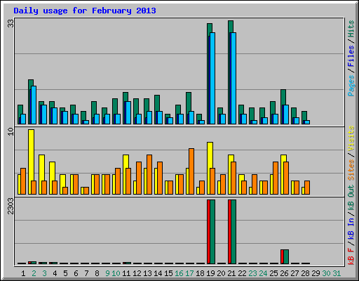Select day label 2 on the x-axis
This screenshot has height=281, width=359.
point(34,273)
